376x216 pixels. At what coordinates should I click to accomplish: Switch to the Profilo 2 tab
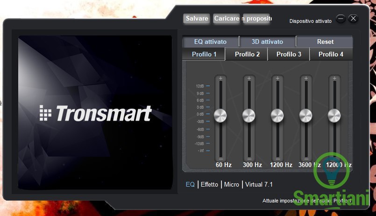point(247,54)
